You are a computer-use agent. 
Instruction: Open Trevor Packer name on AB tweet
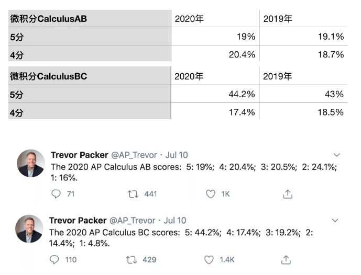[80, 155]
